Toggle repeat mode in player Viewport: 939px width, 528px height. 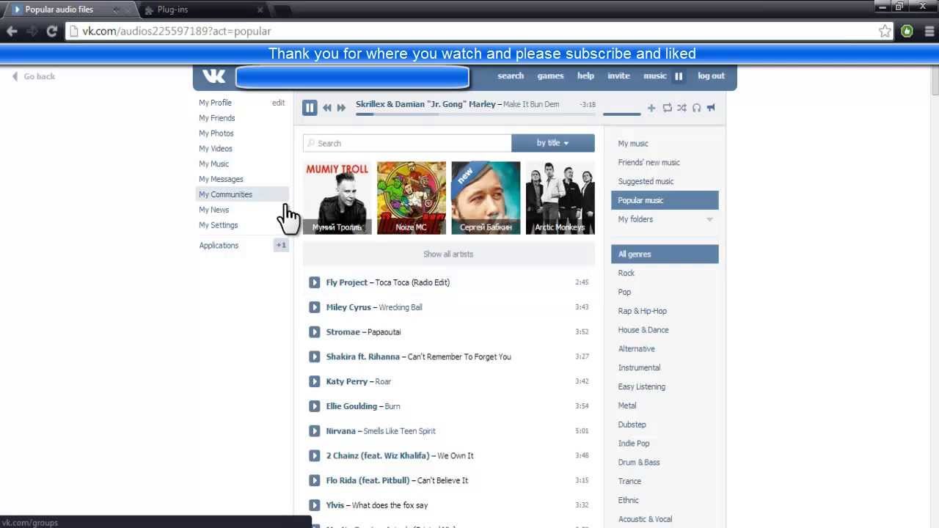tap(667, 108)
